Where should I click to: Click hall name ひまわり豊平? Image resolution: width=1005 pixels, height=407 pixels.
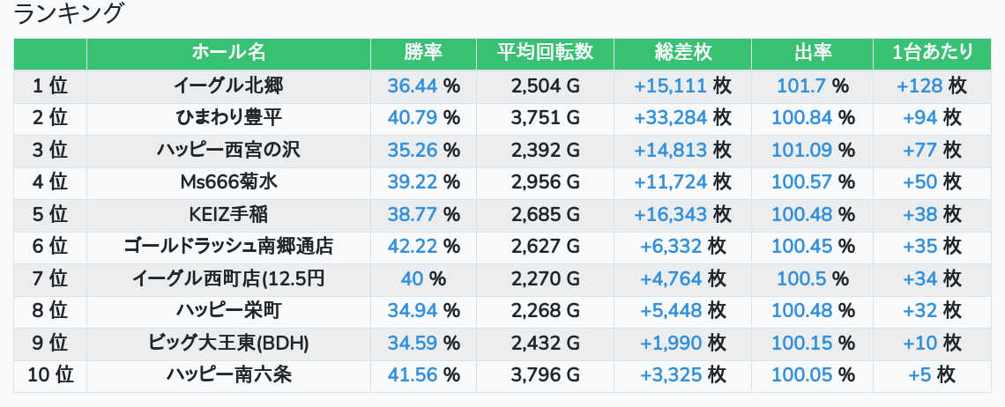[228, 118]
